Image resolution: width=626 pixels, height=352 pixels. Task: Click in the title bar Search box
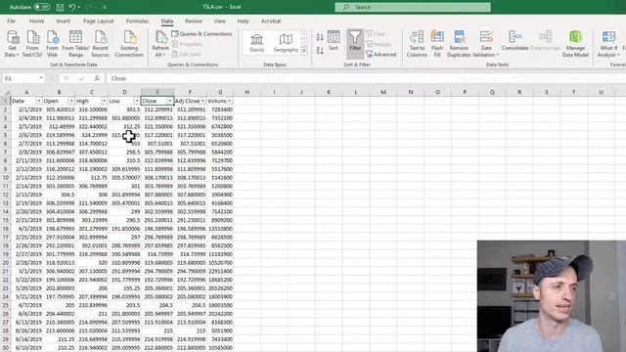[413, 7]
